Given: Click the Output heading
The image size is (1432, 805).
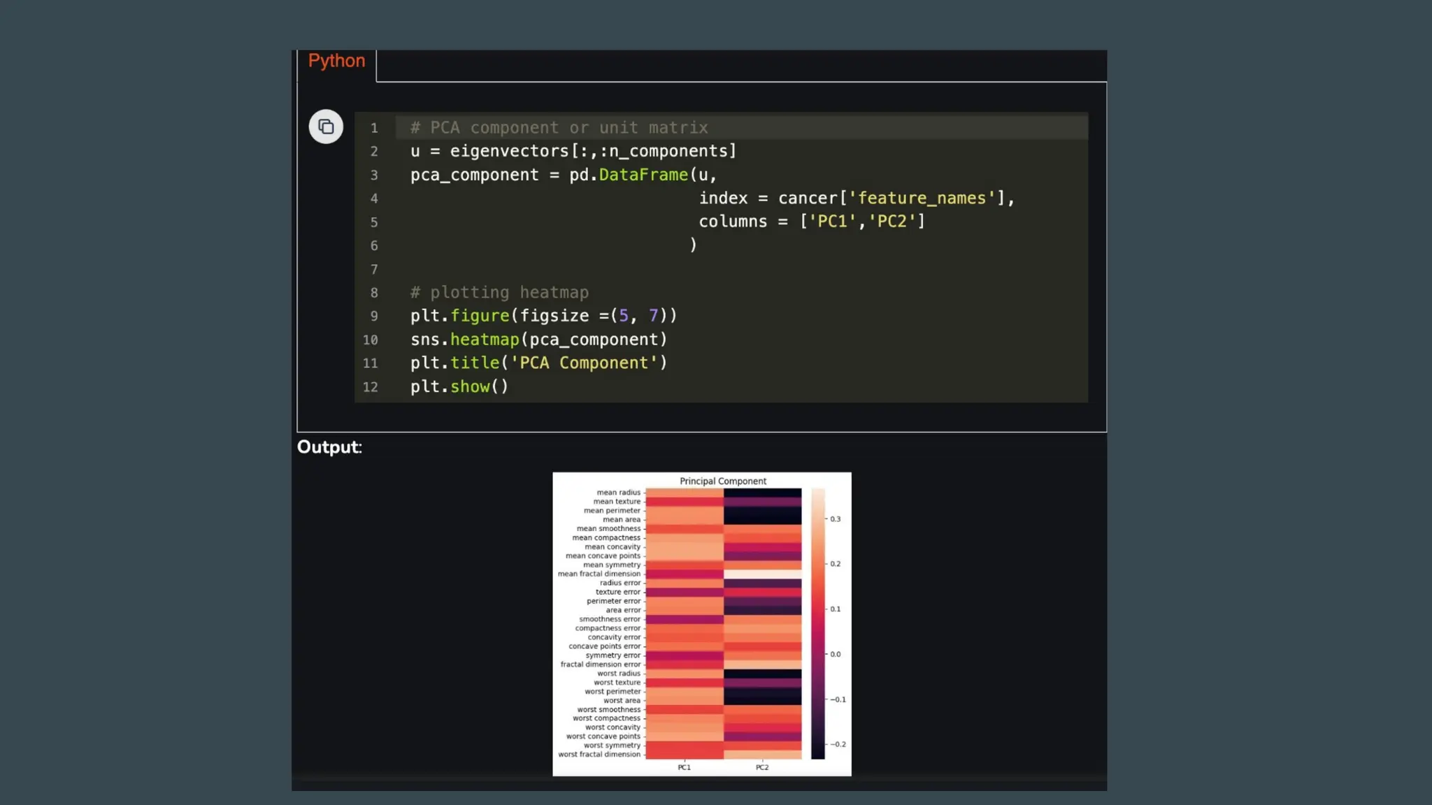Looking at the screenshot, I should tap(329, 447).
